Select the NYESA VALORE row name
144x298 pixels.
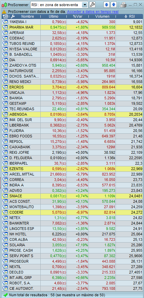pos(23,49)
